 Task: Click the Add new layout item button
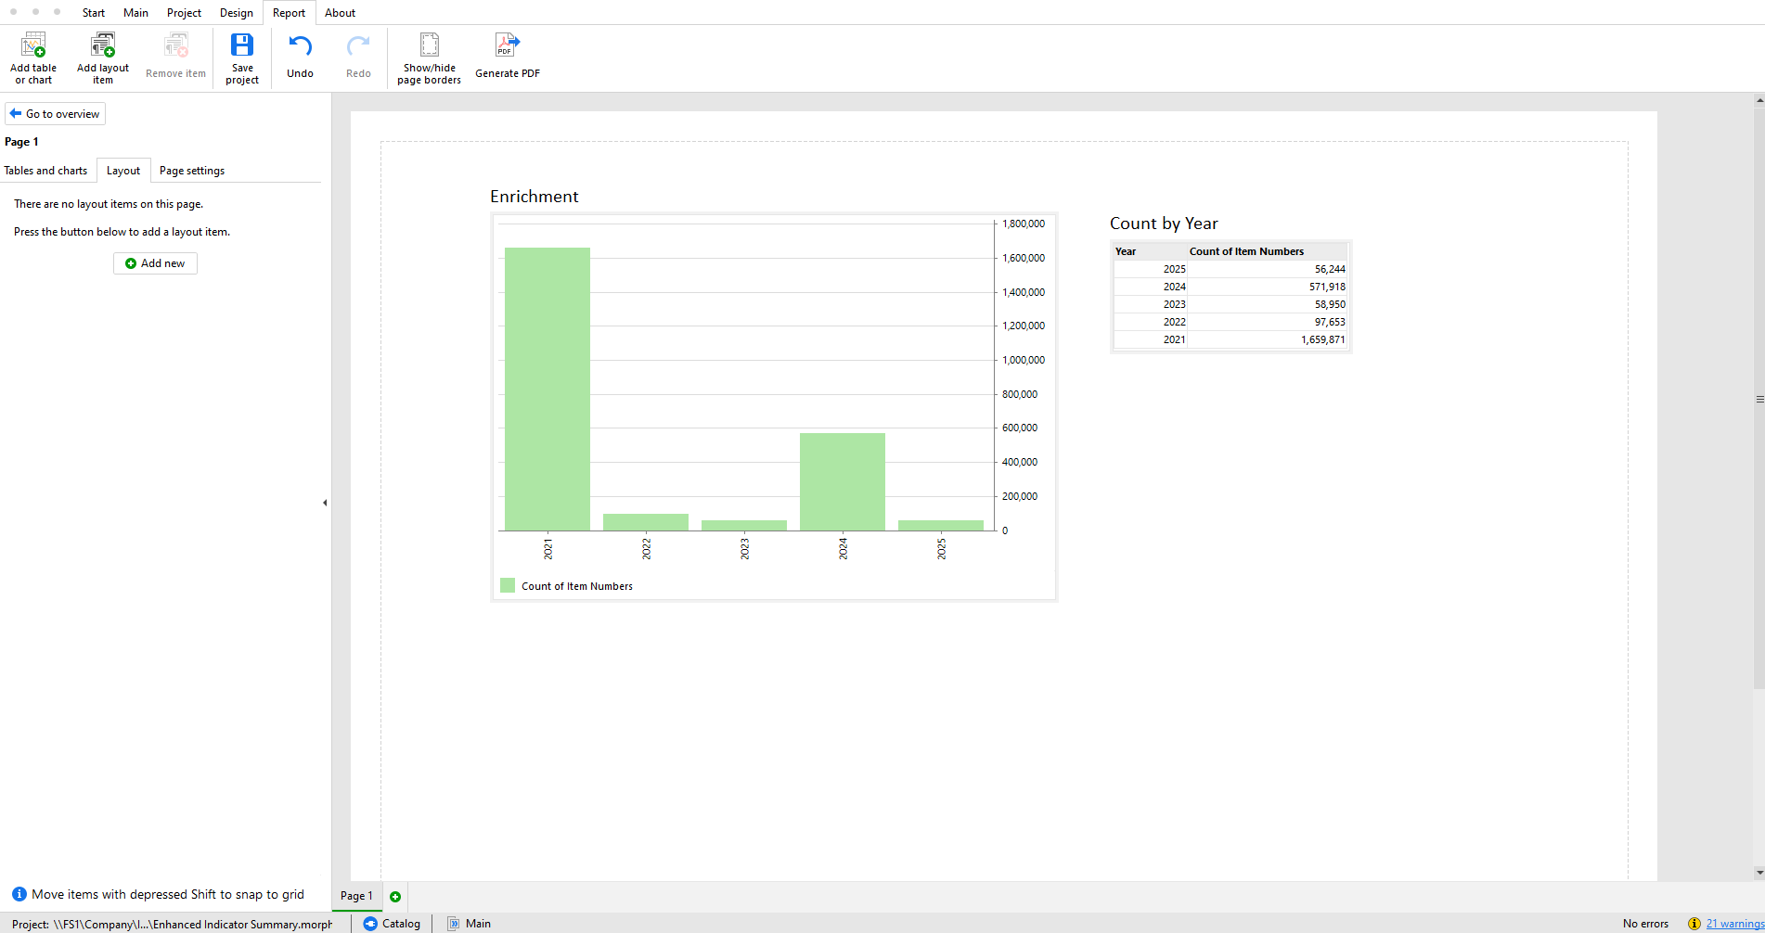coord(155,263)
